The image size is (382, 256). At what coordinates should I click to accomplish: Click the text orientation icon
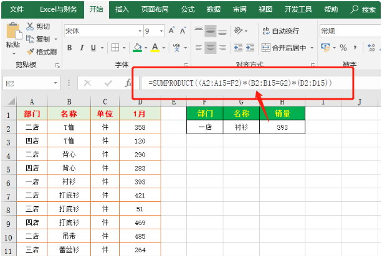pyautogui.click(x=238, y=30)
